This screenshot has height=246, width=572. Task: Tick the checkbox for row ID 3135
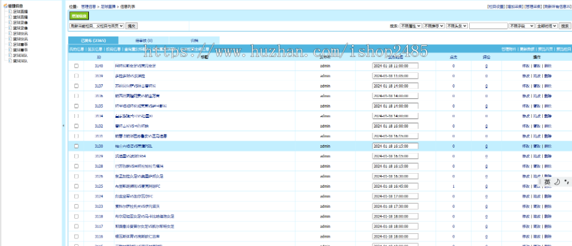[x=76, y=106]
